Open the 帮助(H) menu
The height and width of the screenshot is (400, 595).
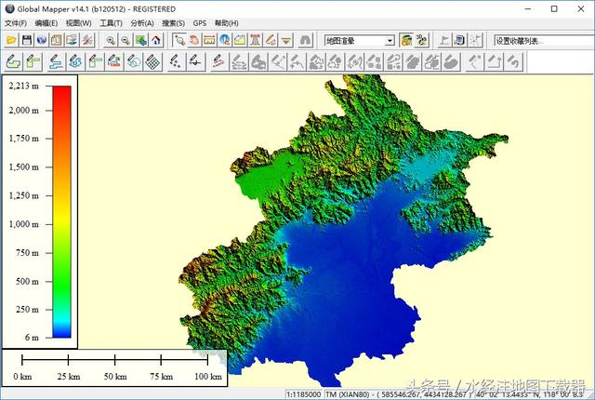tap(227, 23)
